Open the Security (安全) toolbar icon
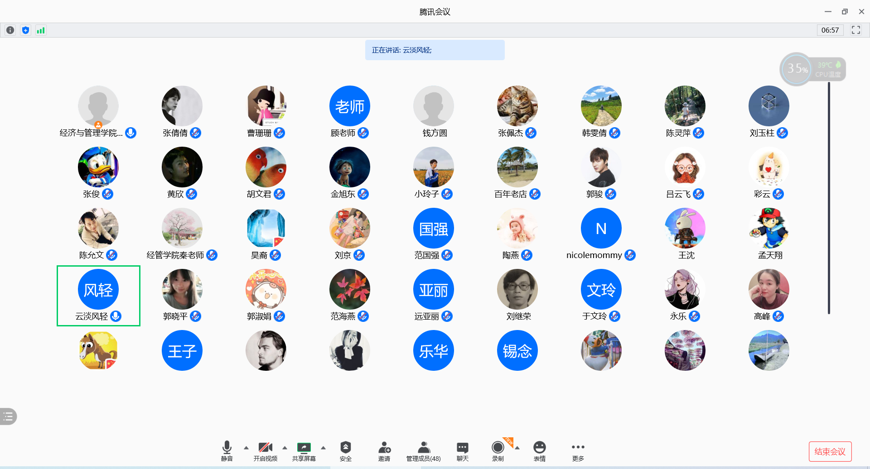The image size is (870, 469). [x=345, y=451]
